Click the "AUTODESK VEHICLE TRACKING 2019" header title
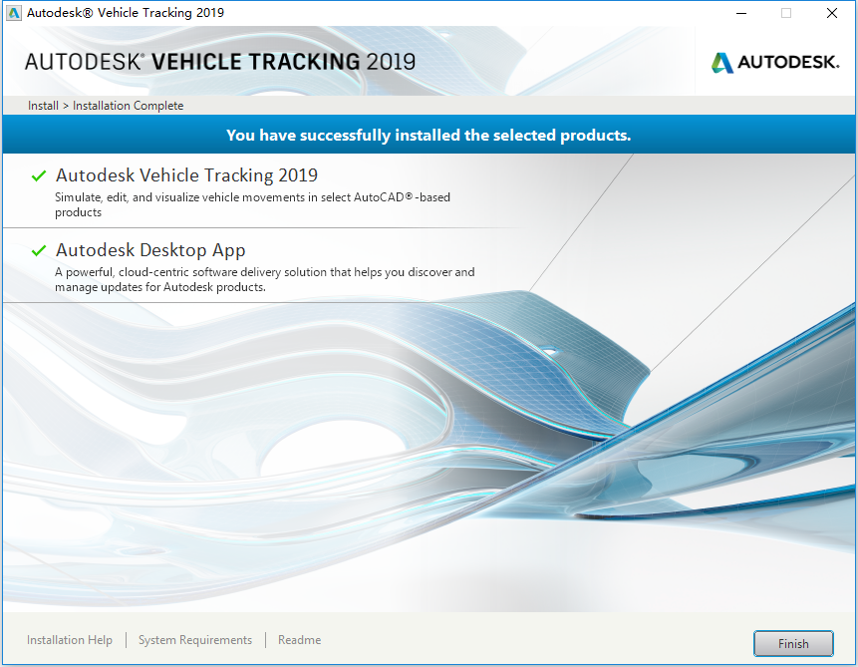The image size is (858, 667). (x=220, y=62)
